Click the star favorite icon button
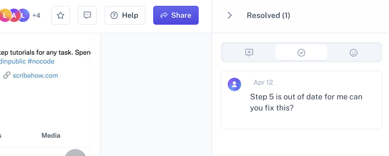The width and height of the screenshot is (389, 156). (x=61, y=15)
